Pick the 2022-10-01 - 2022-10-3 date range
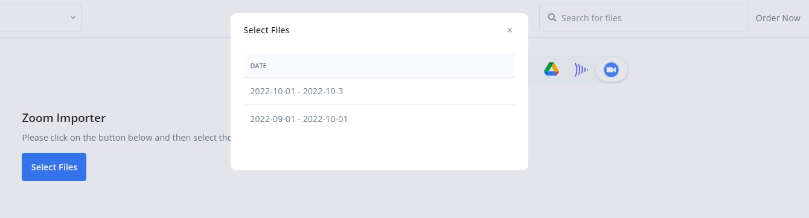The height and width of the screenshot is (218, 809). click(379, 91)
